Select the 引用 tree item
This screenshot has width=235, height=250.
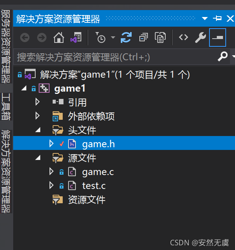click(x=77, y=102)
